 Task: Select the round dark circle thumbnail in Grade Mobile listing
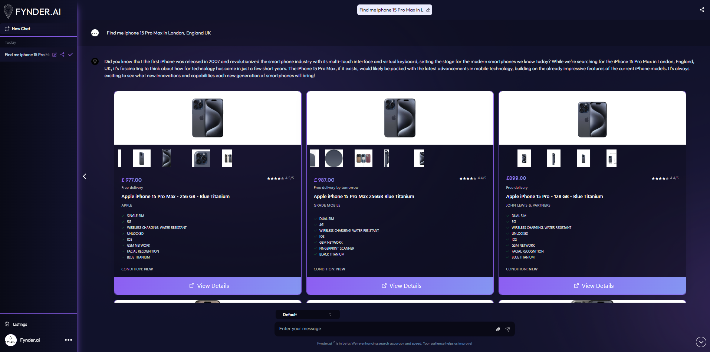click(x=334, y=158)
